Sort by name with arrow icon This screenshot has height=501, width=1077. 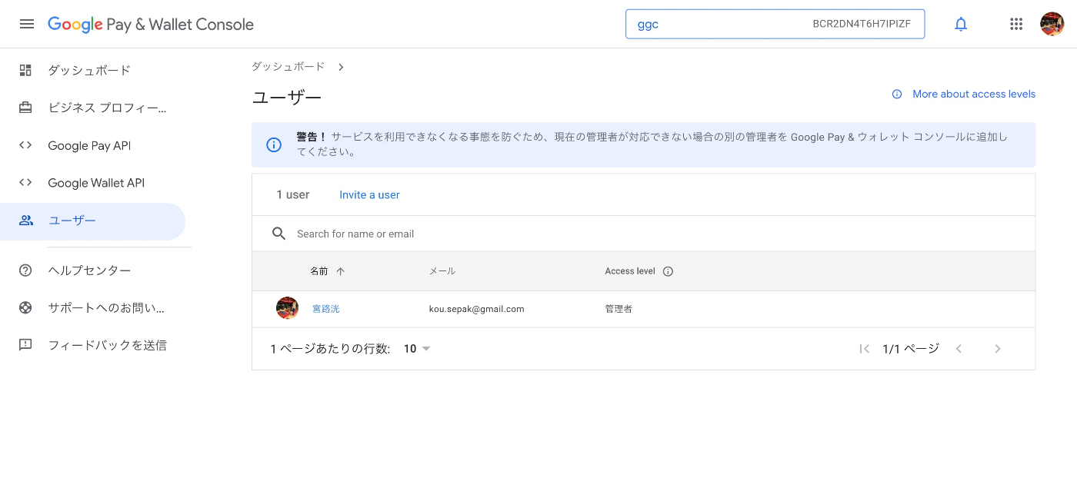[341, 271]
